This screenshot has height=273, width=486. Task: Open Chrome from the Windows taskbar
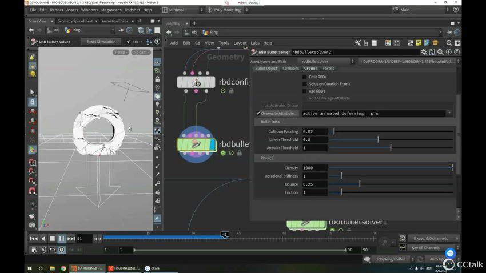click(63, 268)
